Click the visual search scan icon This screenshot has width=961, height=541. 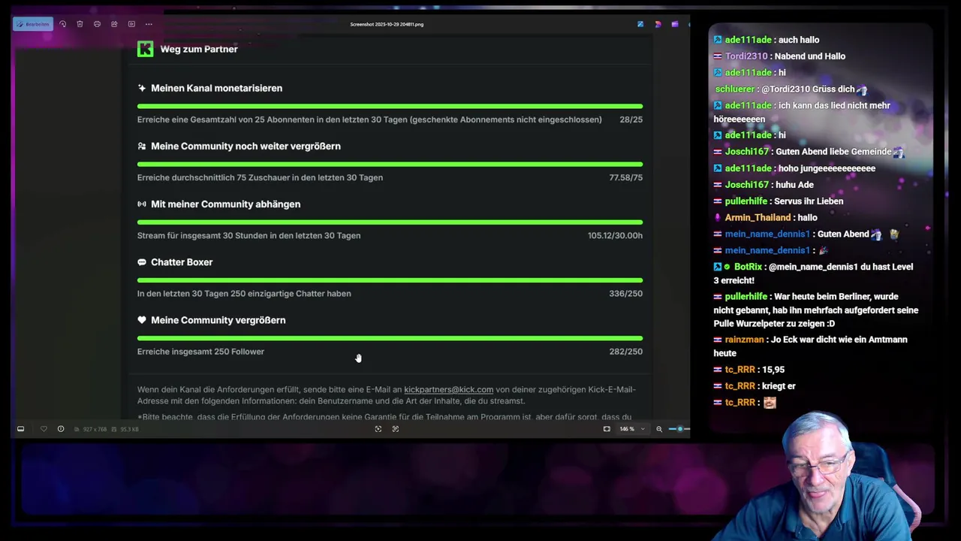click(x=396, y=429)
